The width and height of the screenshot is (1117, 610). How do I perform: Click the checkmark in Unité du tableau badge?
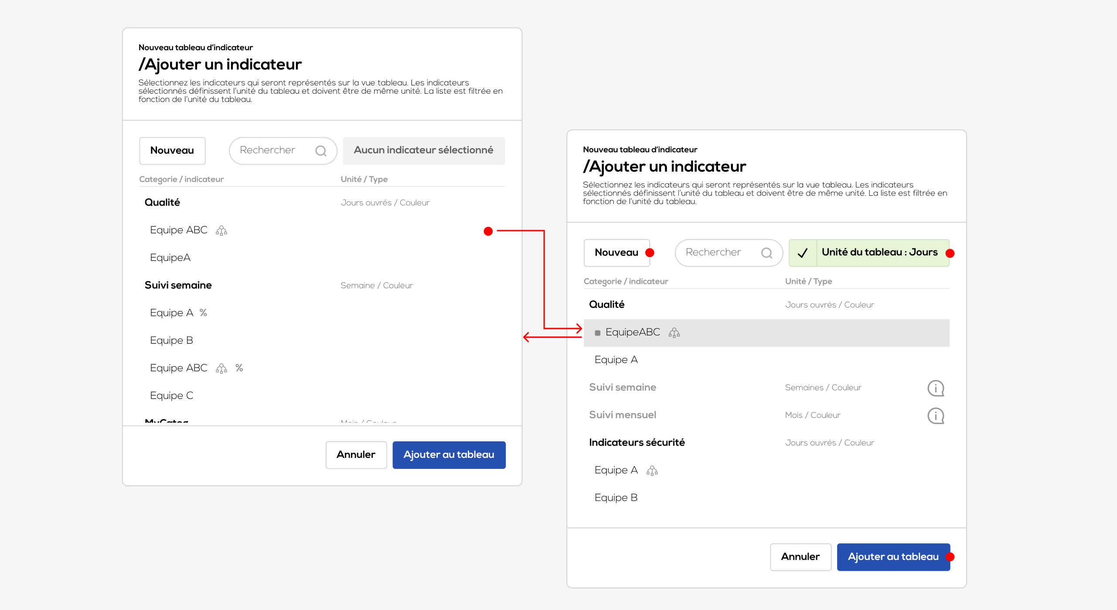(803, 253)
